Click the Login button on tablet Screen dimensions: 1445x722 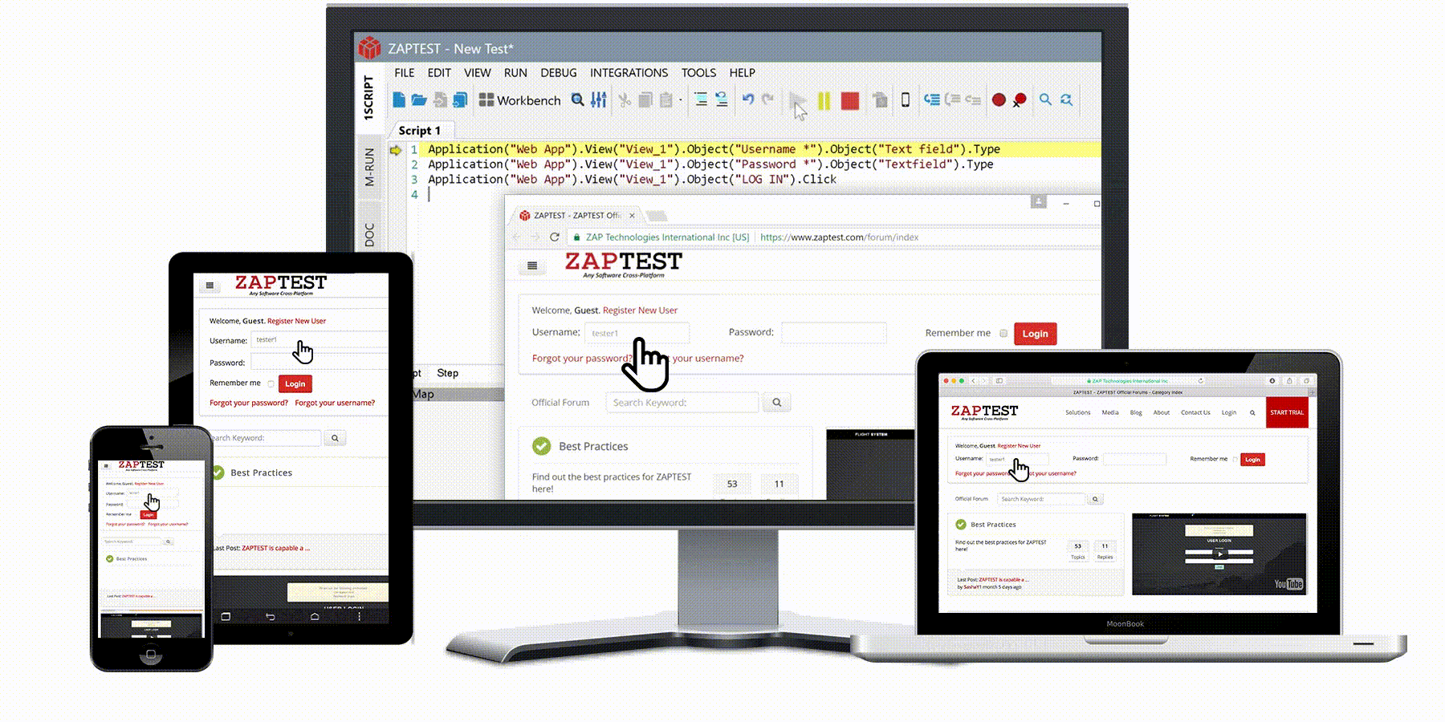[295, 384]
